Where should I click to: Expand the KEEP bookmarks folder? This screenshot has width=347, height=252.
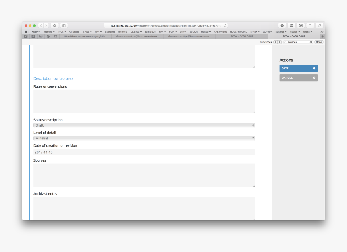pos(36,31)
